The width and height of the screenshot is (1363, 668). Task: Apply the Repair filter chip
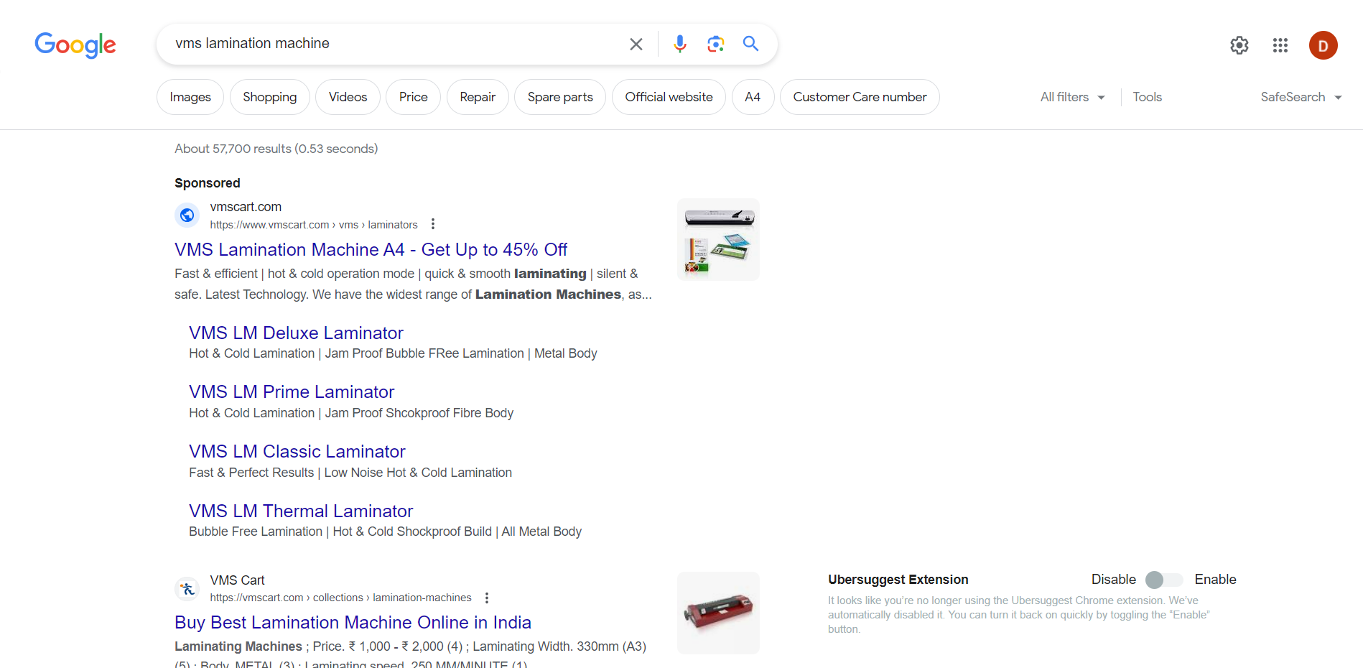478,97
